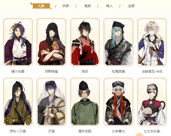171x136 pixels.
Task: Select the 鸦羽 character card
Action: tap(85, 42)
